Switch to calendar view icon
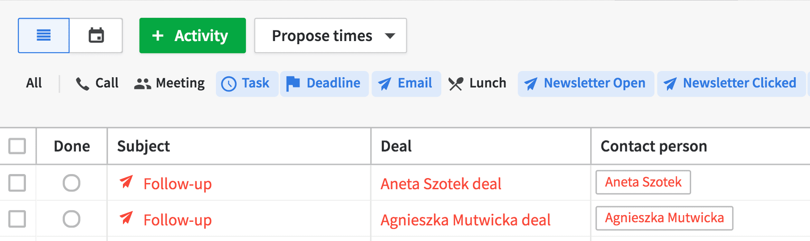This screenshot has height=241, width=810. coord(96,35)
